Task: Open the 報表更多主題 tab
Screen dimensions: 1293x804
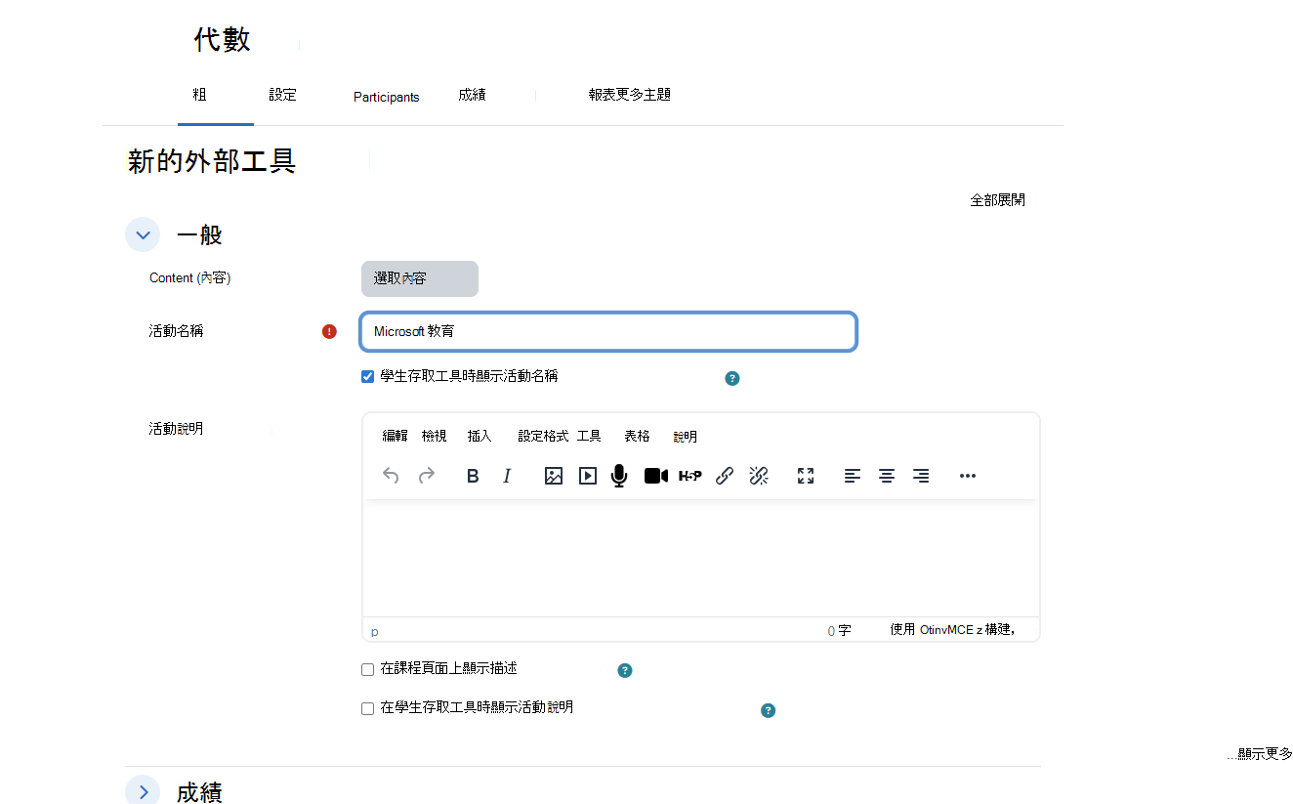Action: coord(629,95)
